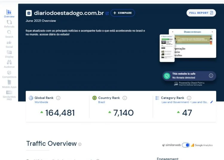
Task: Open Competitors in the sidebar
Action: (9, 74)
